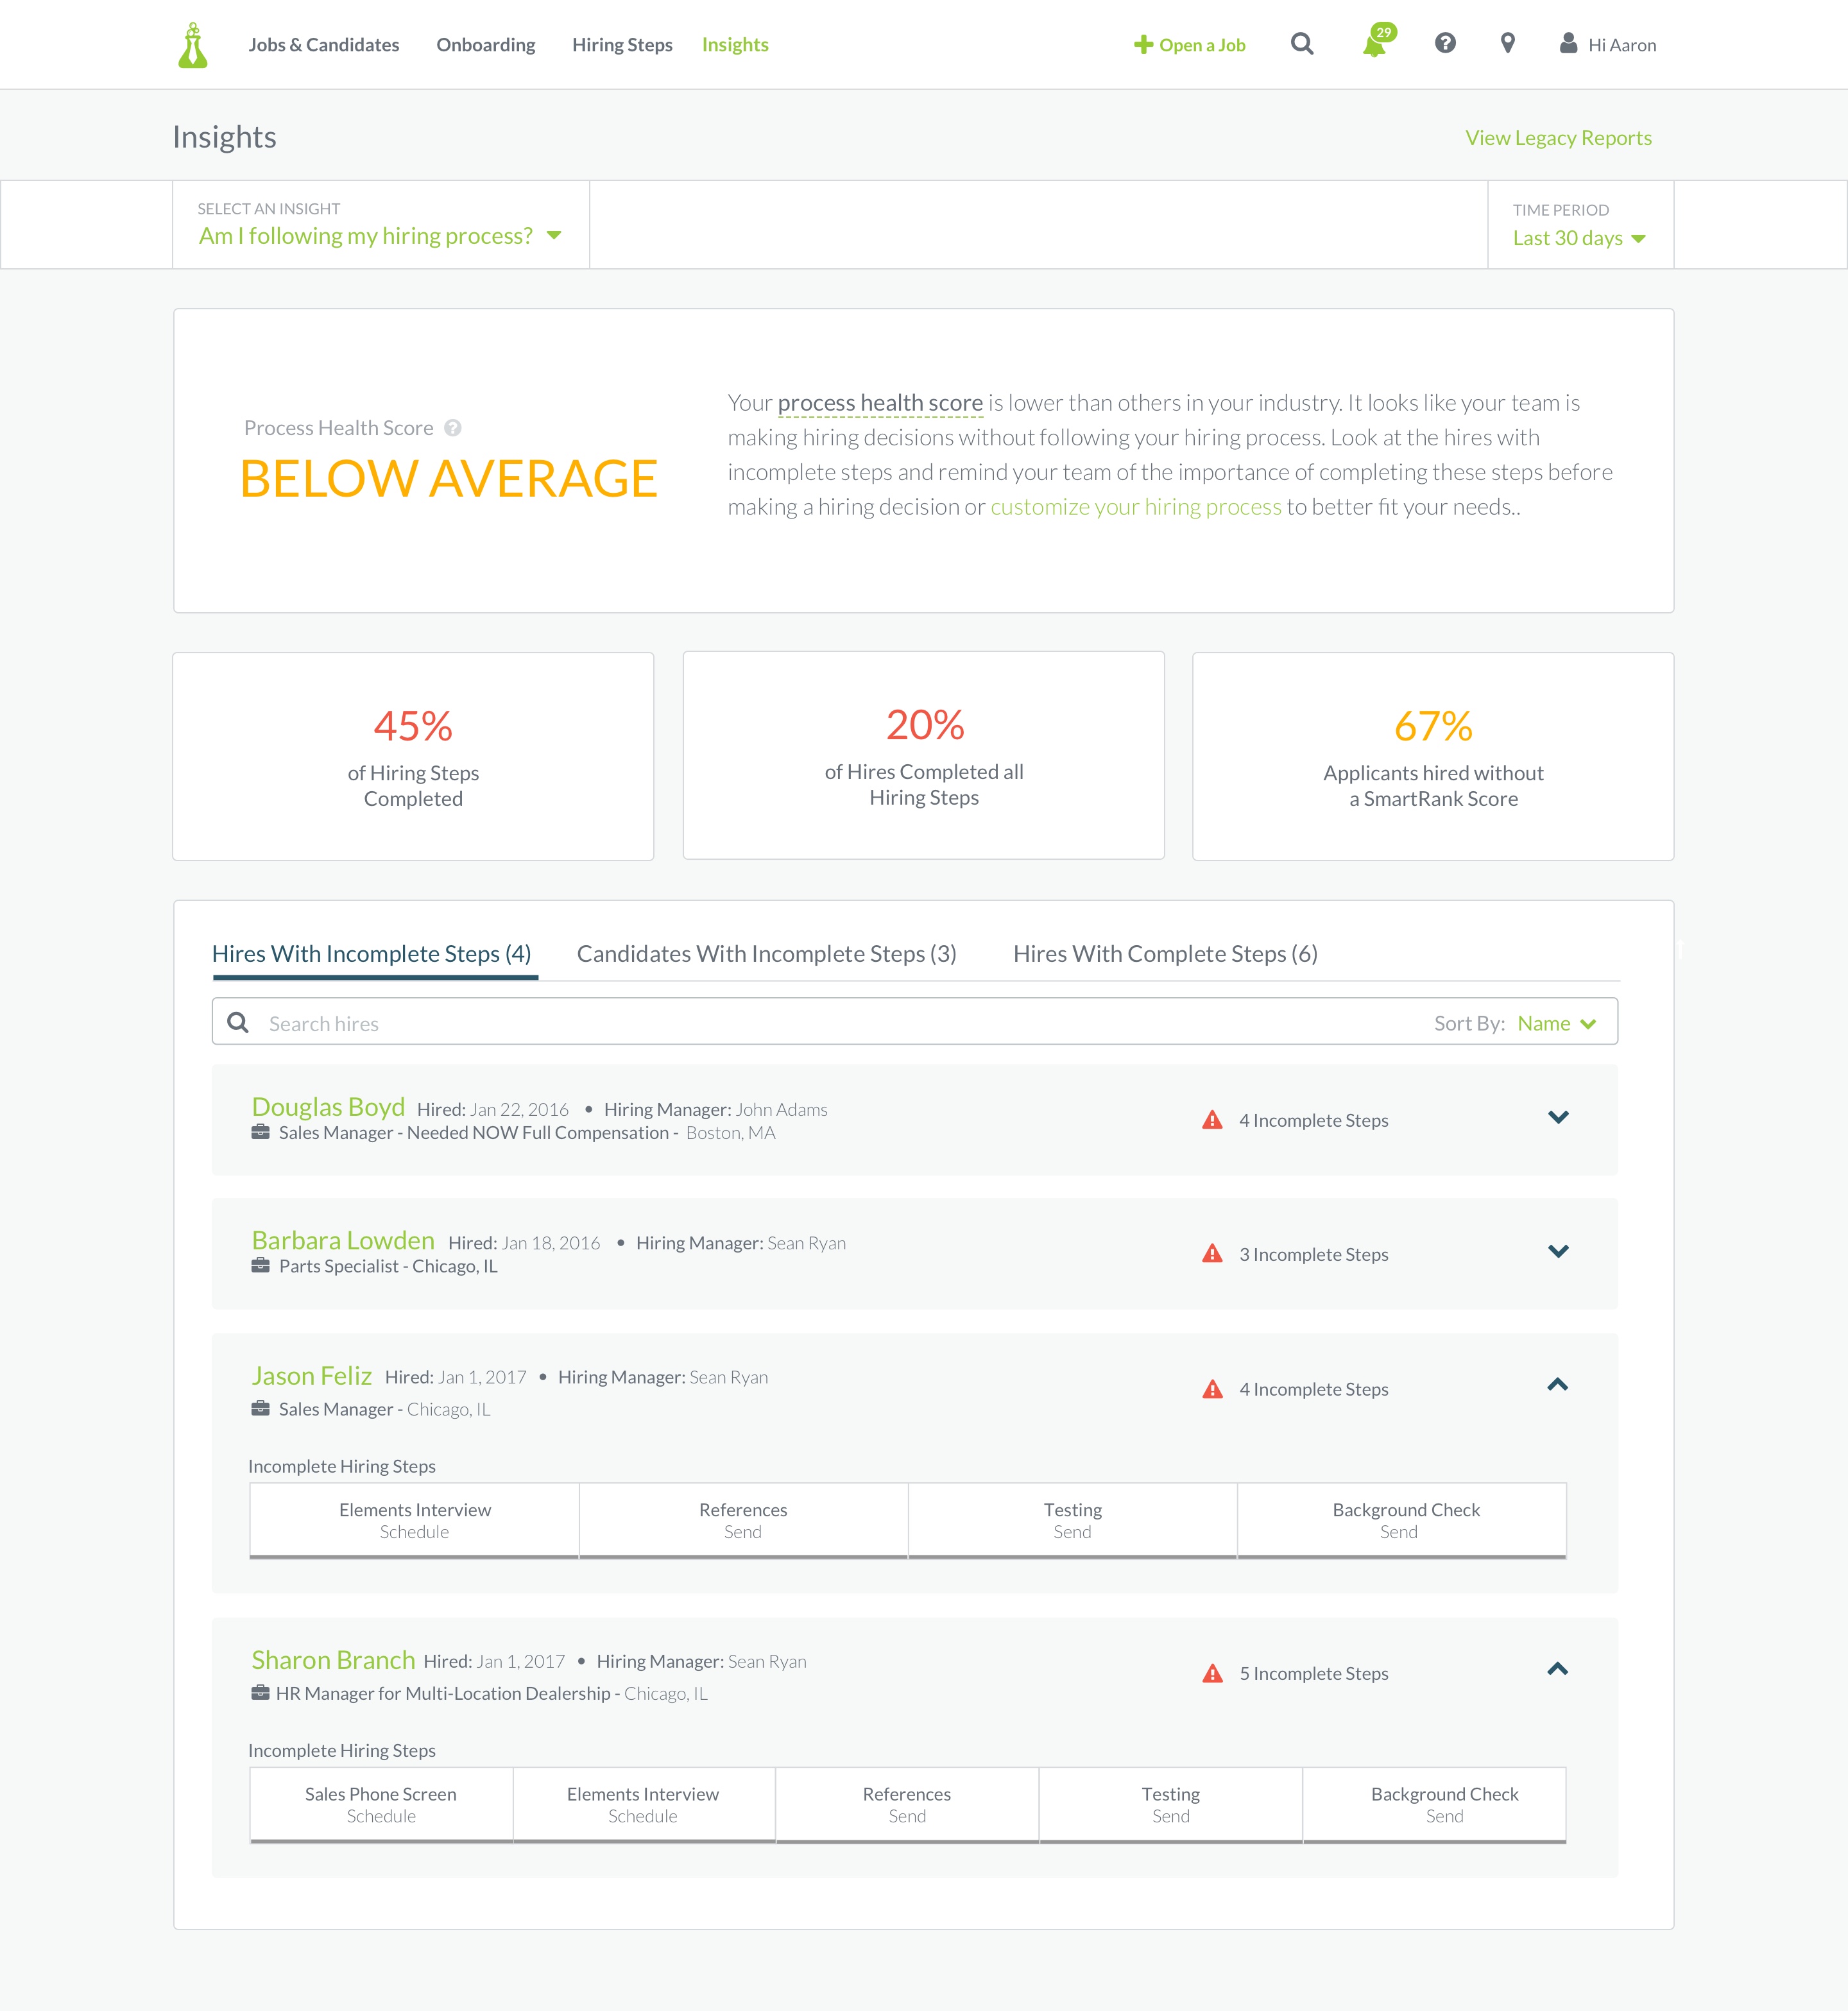Open the Time Period dropdown showing Last 30 days
The image size is (1848, 2011).
[1577, 237]
